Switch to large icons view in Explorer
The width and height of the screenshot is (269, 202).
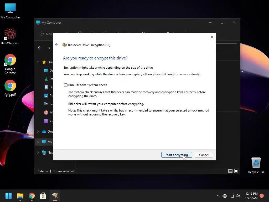pyautogui.click(x=236, y=171)
